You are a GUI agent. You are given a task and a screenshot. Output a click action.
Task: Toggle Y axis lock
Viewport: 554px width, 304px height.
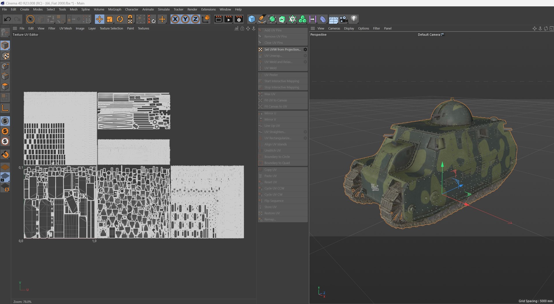(x=185, y=19)
